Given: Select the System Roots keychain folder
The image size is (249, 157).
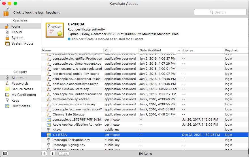Looking at the screenshot, I should click(x=22, y=43).
